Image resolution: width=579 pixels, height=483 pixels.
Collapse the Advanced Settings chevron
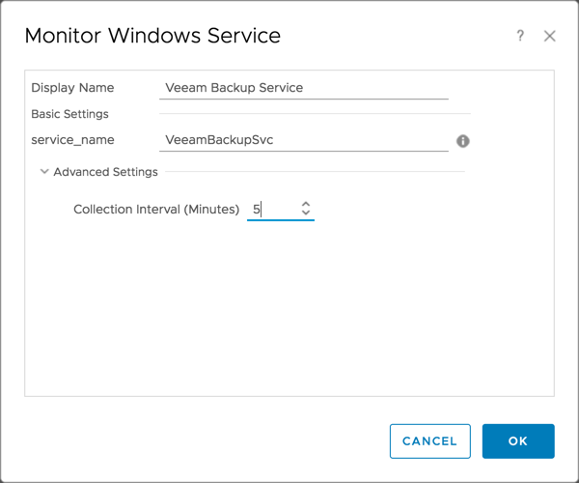[44, 172]
